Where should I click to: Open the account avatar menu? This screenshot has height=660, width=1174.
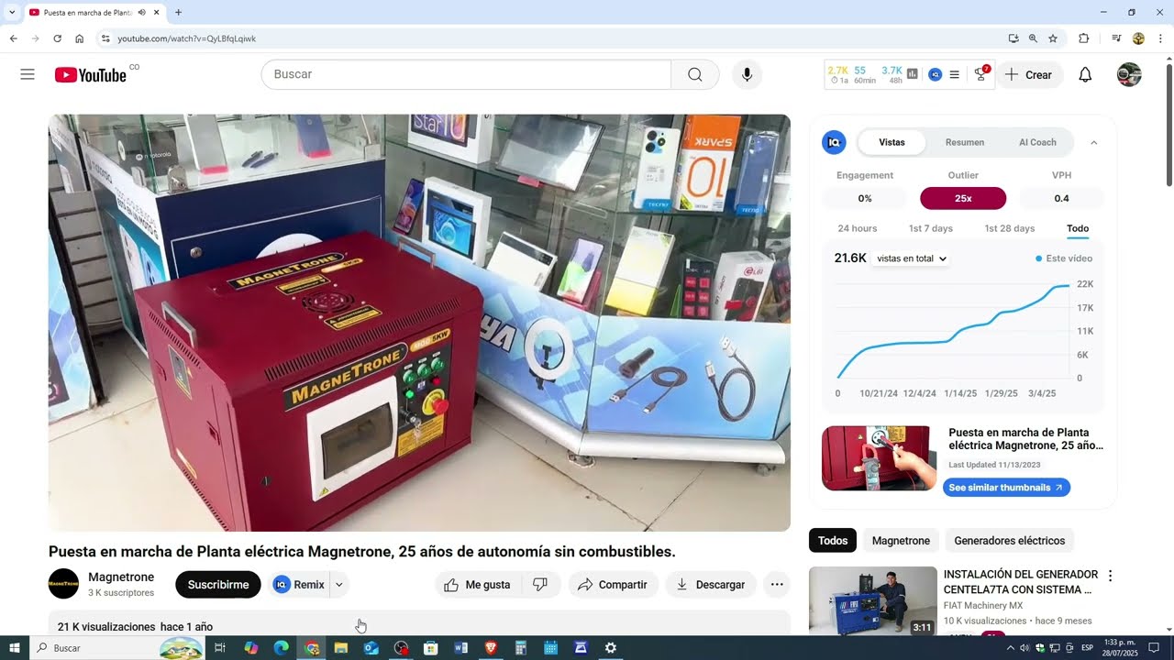tap(1129, 75)
